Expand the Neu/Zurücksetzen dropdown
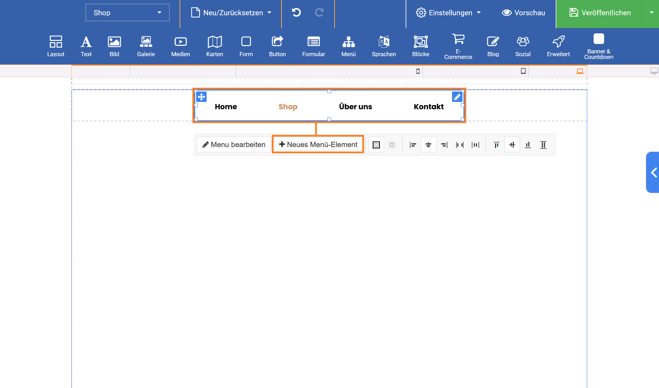659x388 pixels. 231,13
